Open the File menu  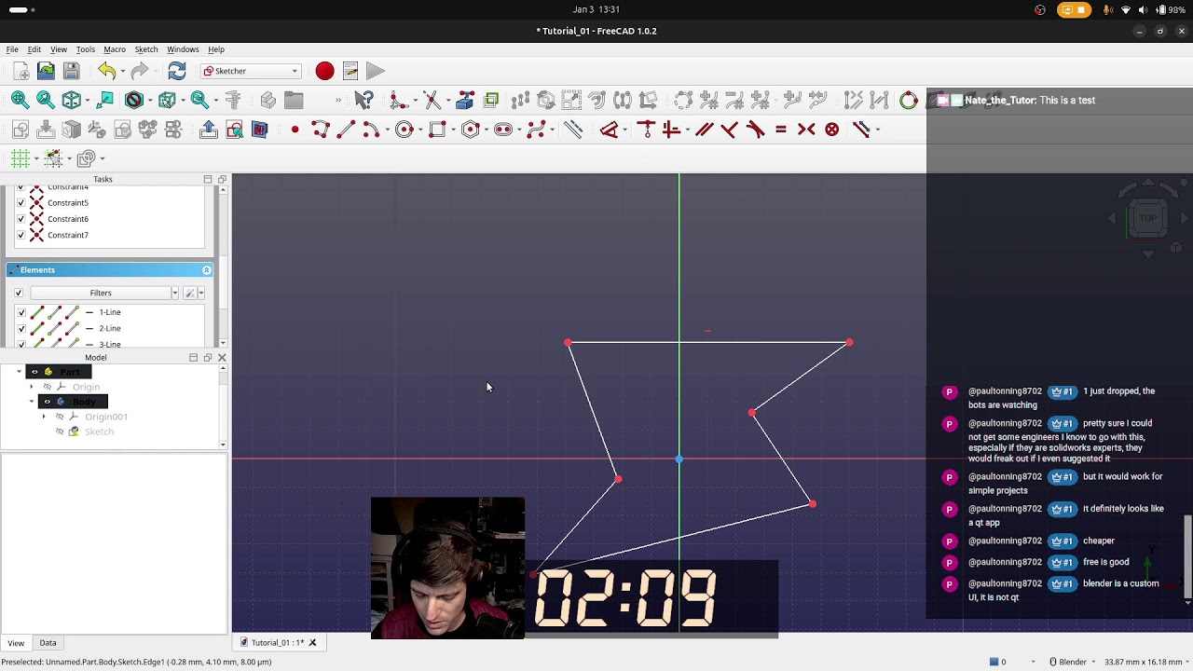tap(12, 49)
